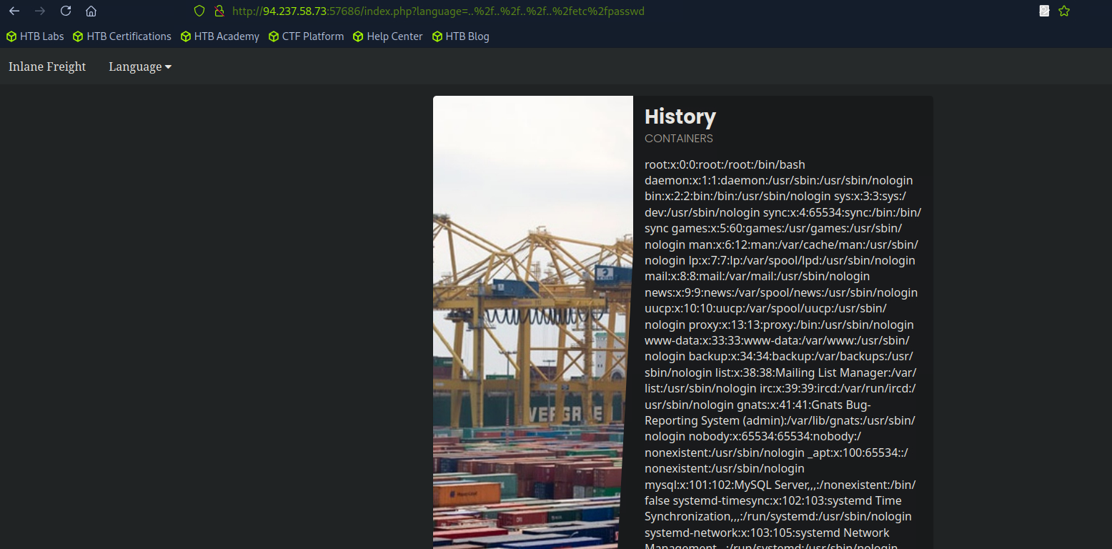Click the root:x:0:0:root:/root:/bin/bash line
The image size is (1112, 549).
pyautogui.click(x=725, y=164)
